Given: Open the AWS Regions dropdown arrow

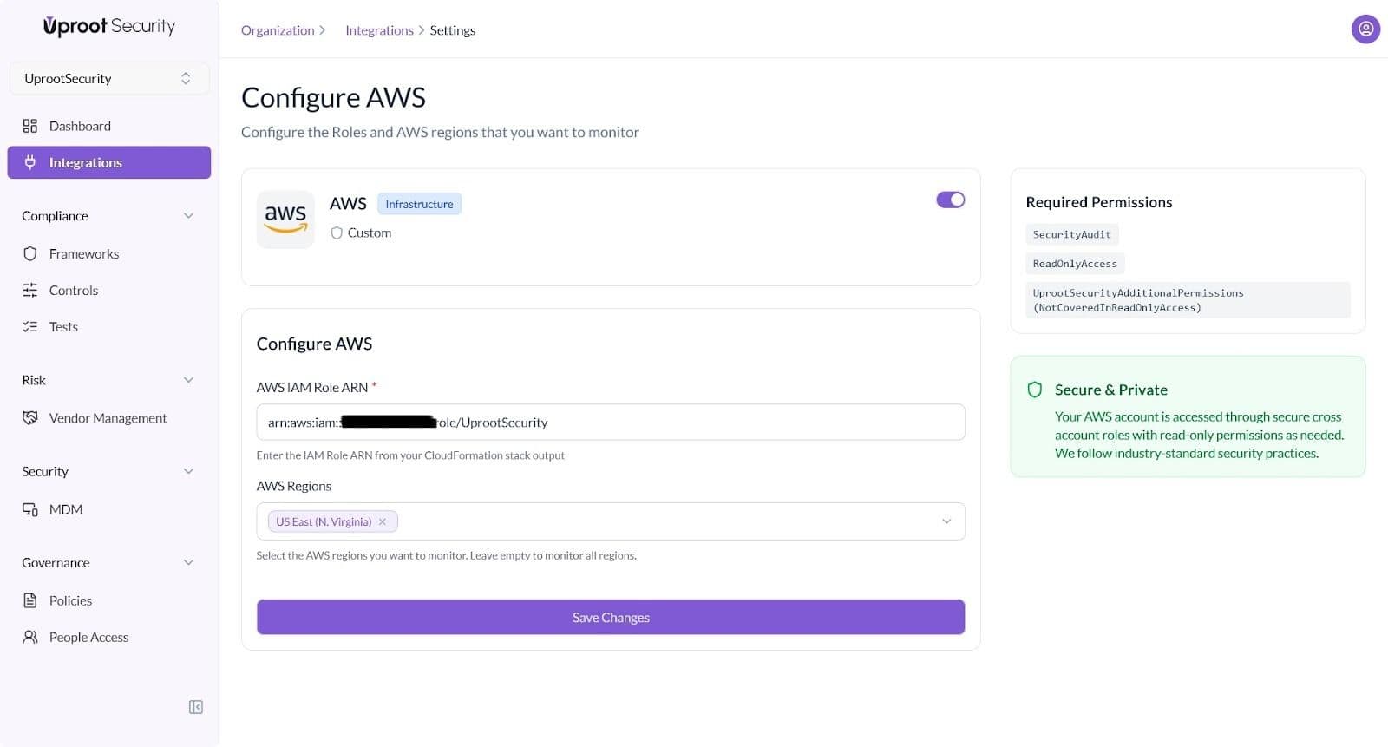Looking at the screenshot, I should click(x=946, y=521).
